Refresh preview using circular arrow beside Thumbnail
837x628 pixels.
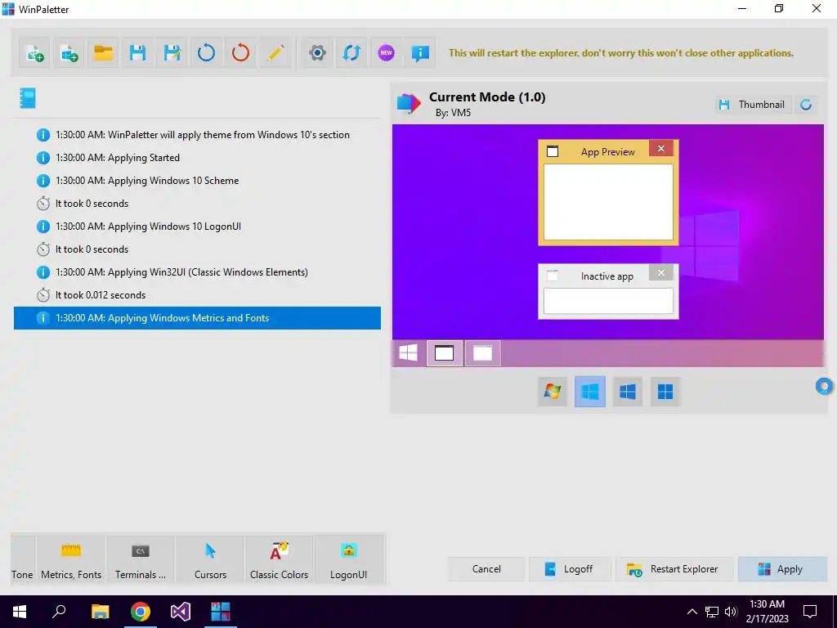pyautogui.click(x=806, y=105)
